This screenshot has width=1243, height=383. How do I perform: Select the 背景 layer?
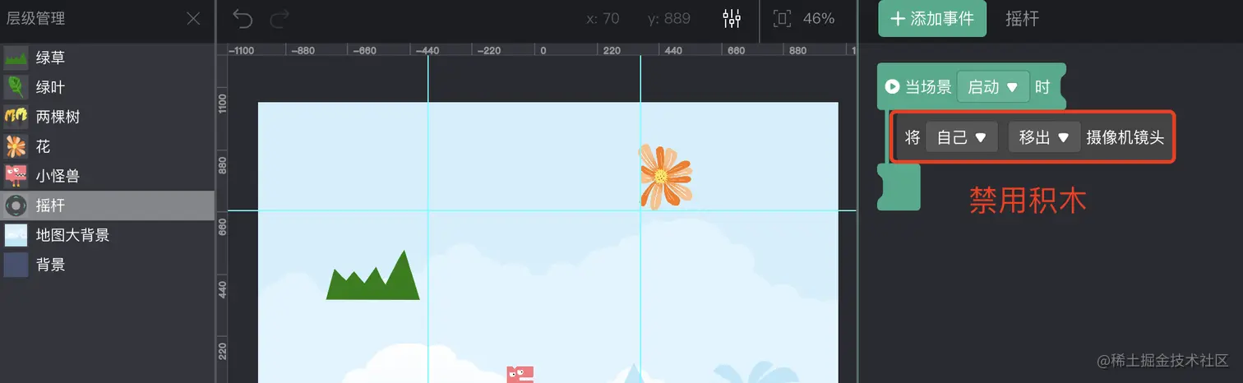tap(107, 265)
